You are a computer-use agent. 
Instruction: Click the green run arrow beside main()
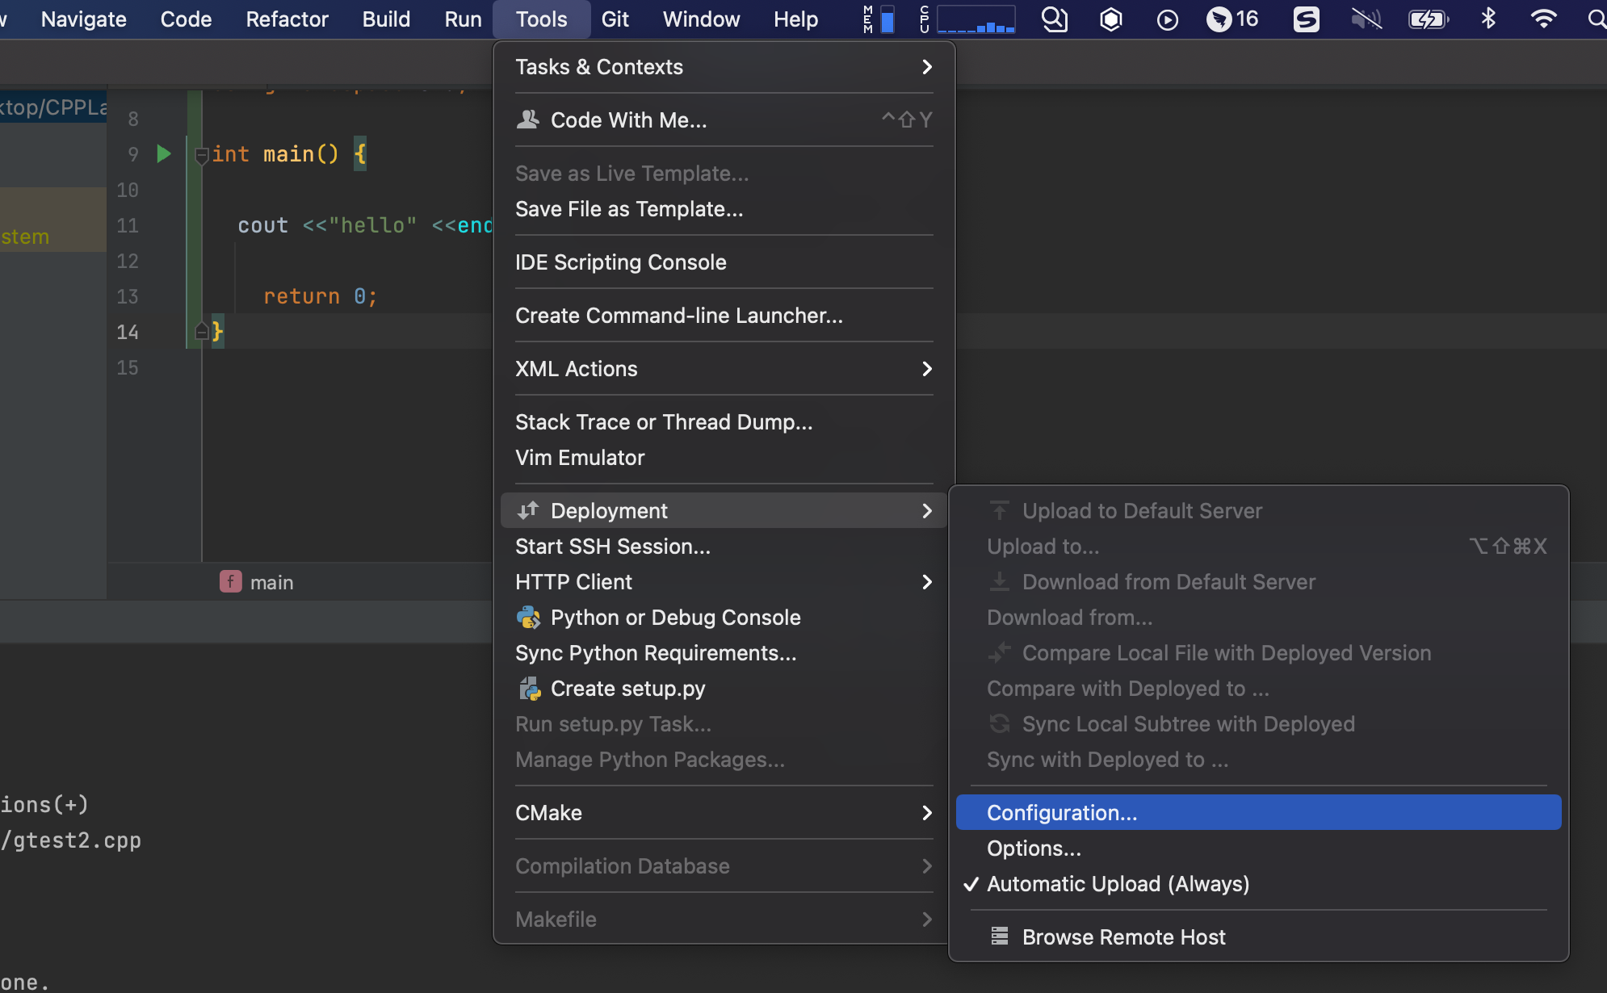point(164,153)
